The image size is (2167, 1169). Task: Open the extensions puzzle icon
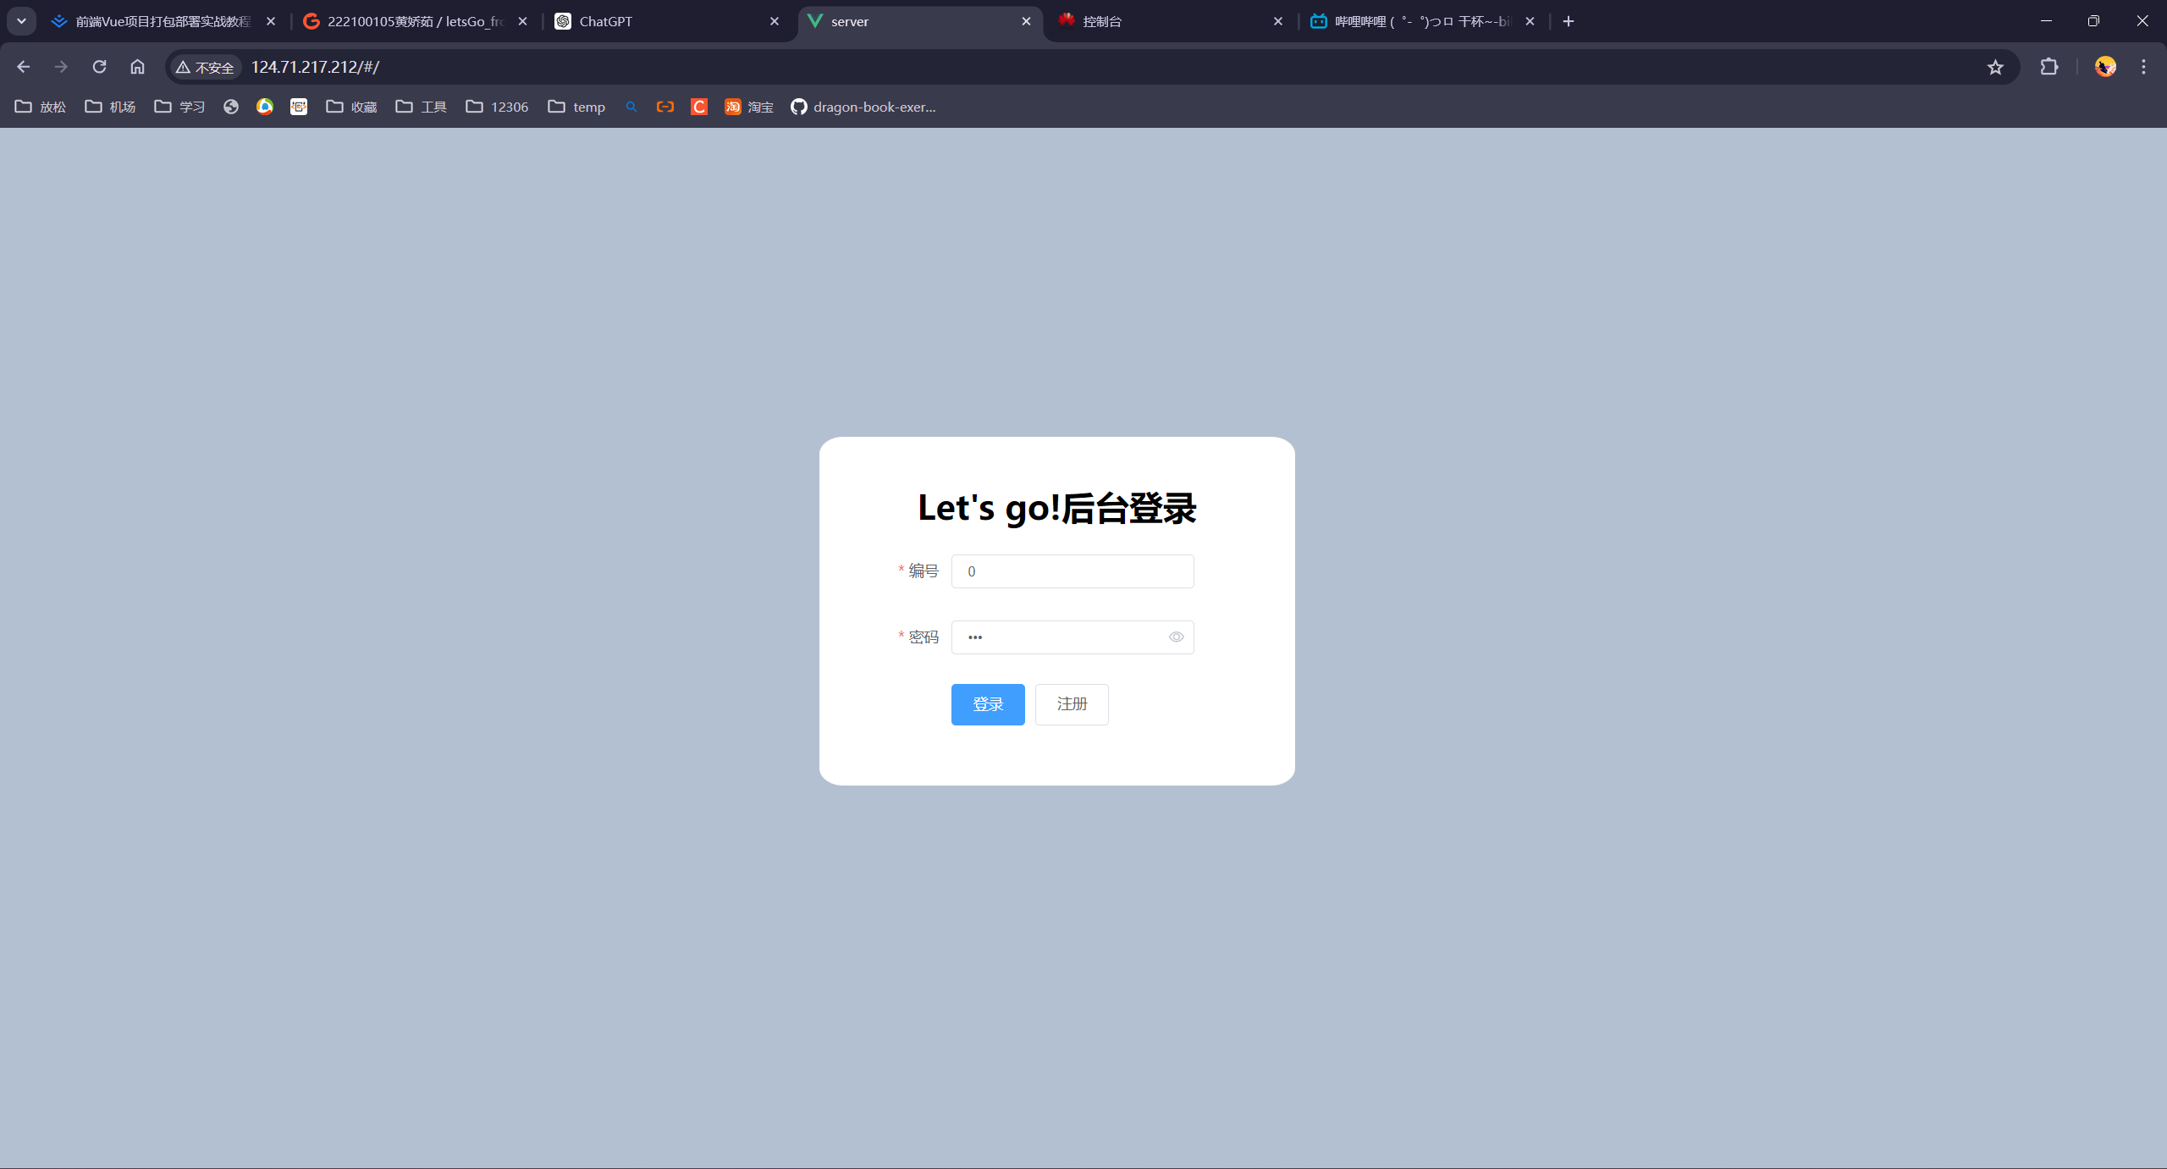pyautogui.click(x=2048, y=67)
